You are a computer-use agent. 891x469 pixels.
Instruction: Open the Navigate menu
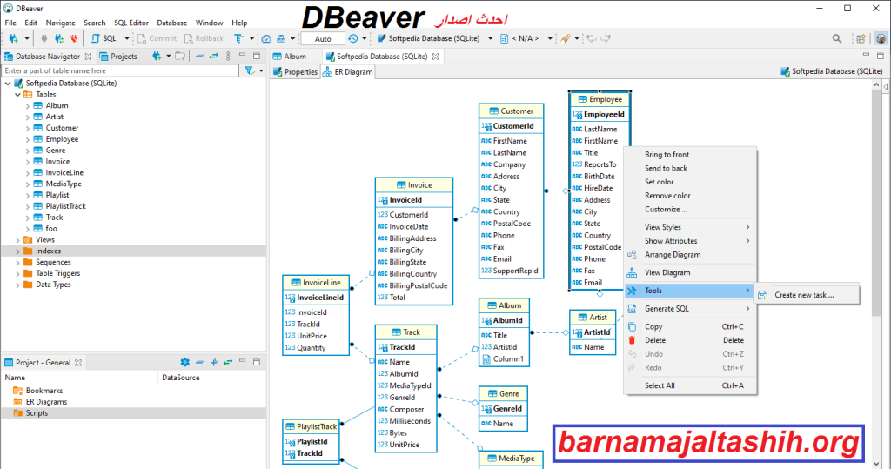(x=60, y=23)
